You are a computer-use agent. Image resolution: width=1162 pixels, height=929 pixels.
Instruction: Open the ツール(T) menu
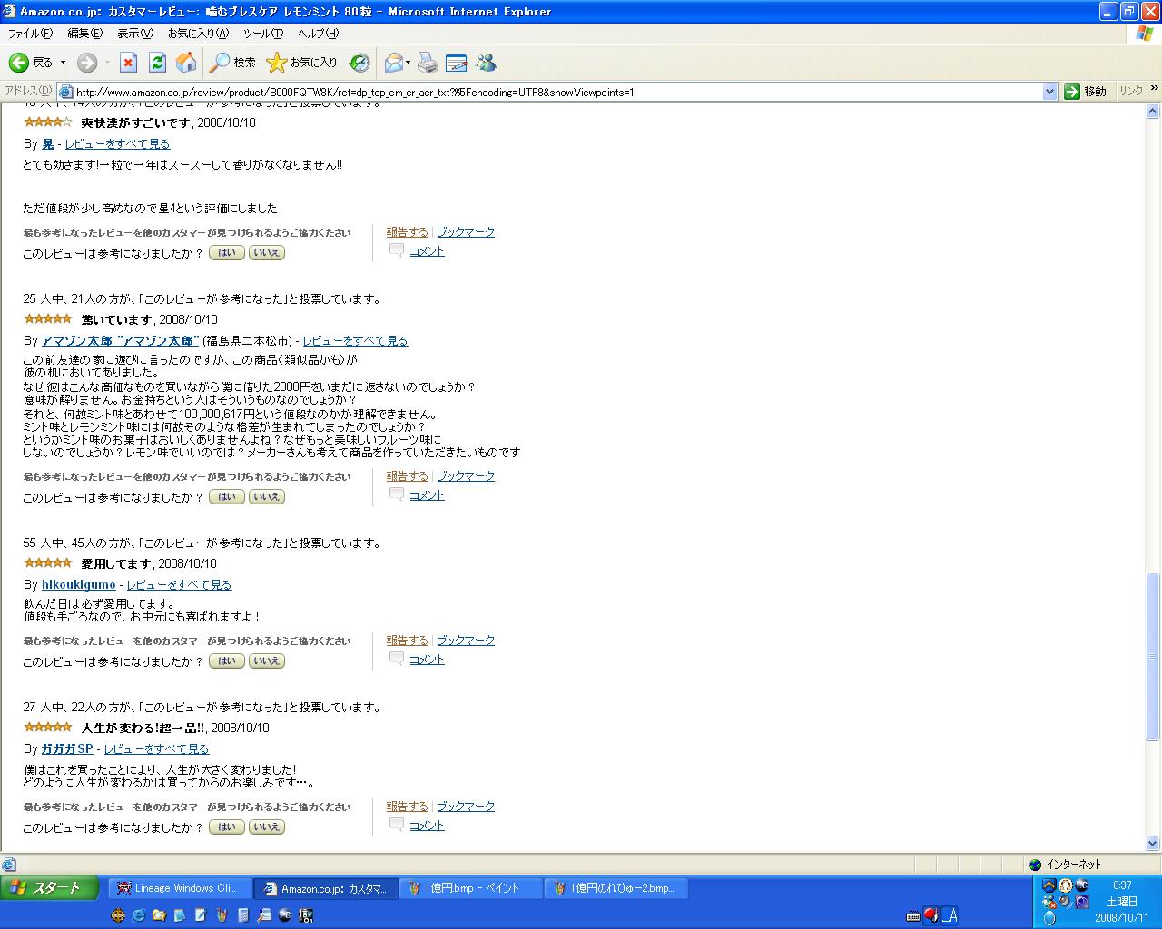[263, 34]
